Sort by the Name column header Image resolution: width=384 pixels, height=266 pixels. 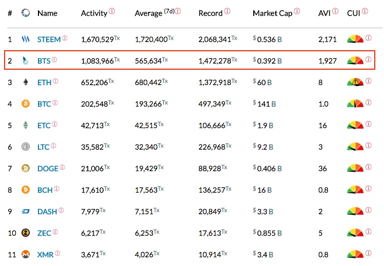[x=47, y=13]
